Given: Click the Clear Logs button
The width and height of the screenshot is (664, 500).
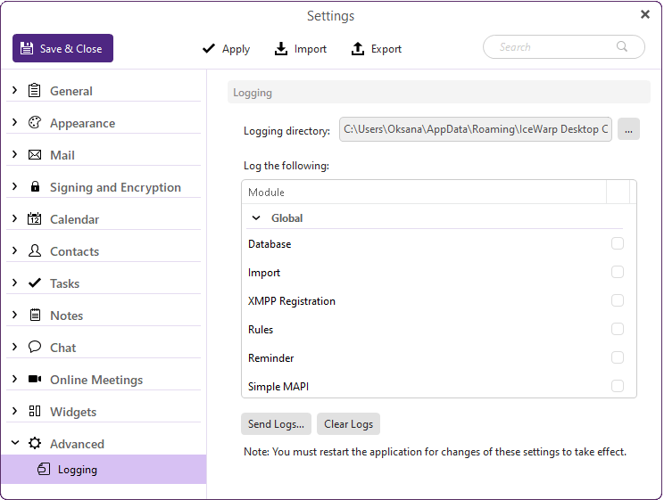Looking at the screenshot, I should tap(349, 424).
